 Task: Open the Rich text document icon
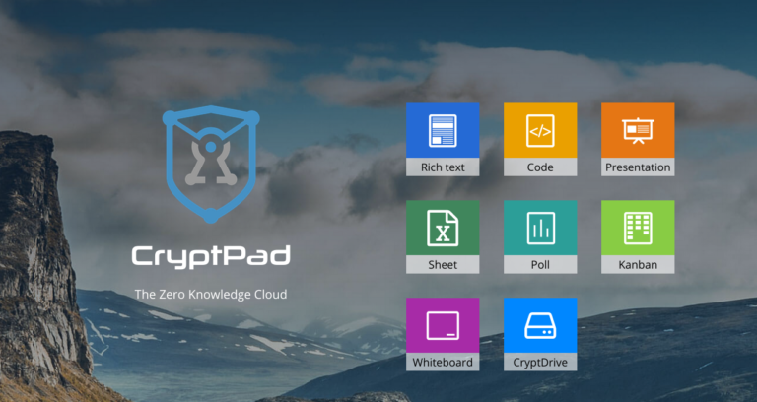pos(443,130)
